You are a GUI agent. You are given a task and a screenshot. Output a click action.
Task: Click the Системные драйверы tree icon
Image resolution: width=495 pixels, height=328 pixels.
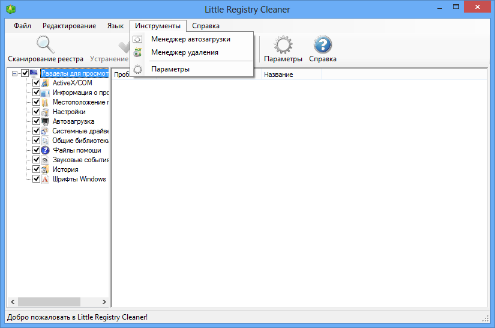click(x=45, y=131)
